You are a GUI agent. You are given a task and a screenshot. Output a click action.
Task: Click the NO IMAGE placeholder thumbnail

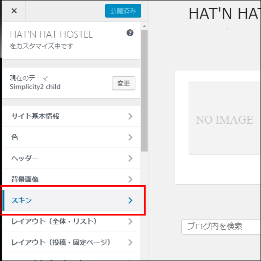pyautogui.click(x=225, y=118)
